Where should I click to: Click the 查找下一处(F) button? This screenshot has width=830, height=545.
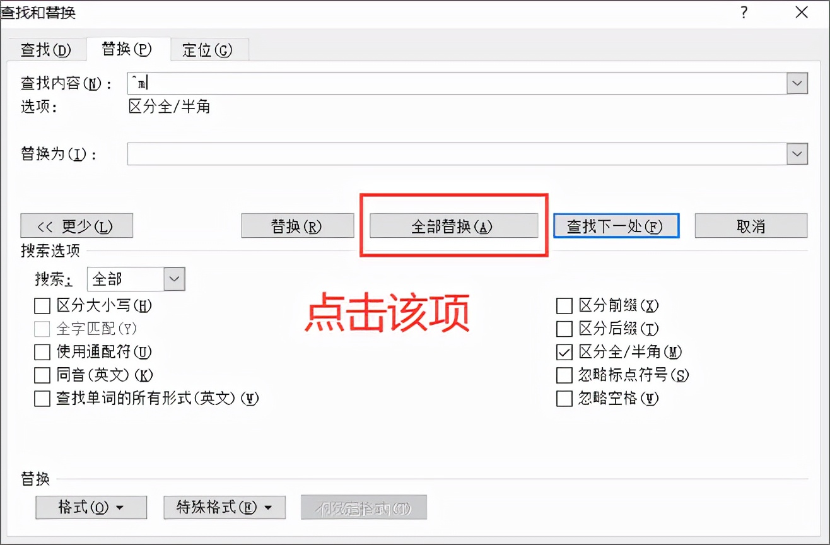point(616,226)
